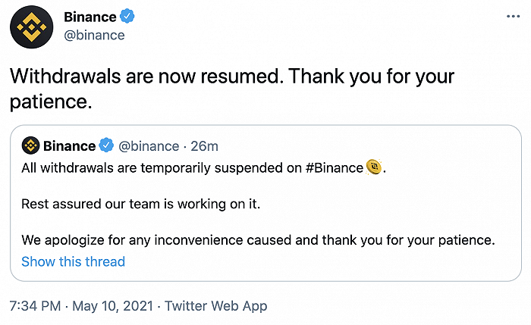Open the quoted tweet's 26m timestamp
Screen dimensions: 531x325
[204, 145]
